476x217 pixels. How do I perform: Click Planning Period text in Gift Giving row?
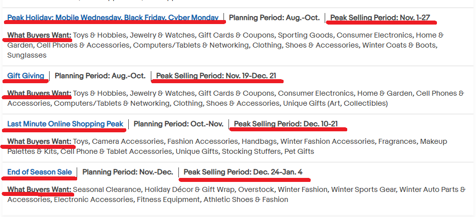[100, 76]
